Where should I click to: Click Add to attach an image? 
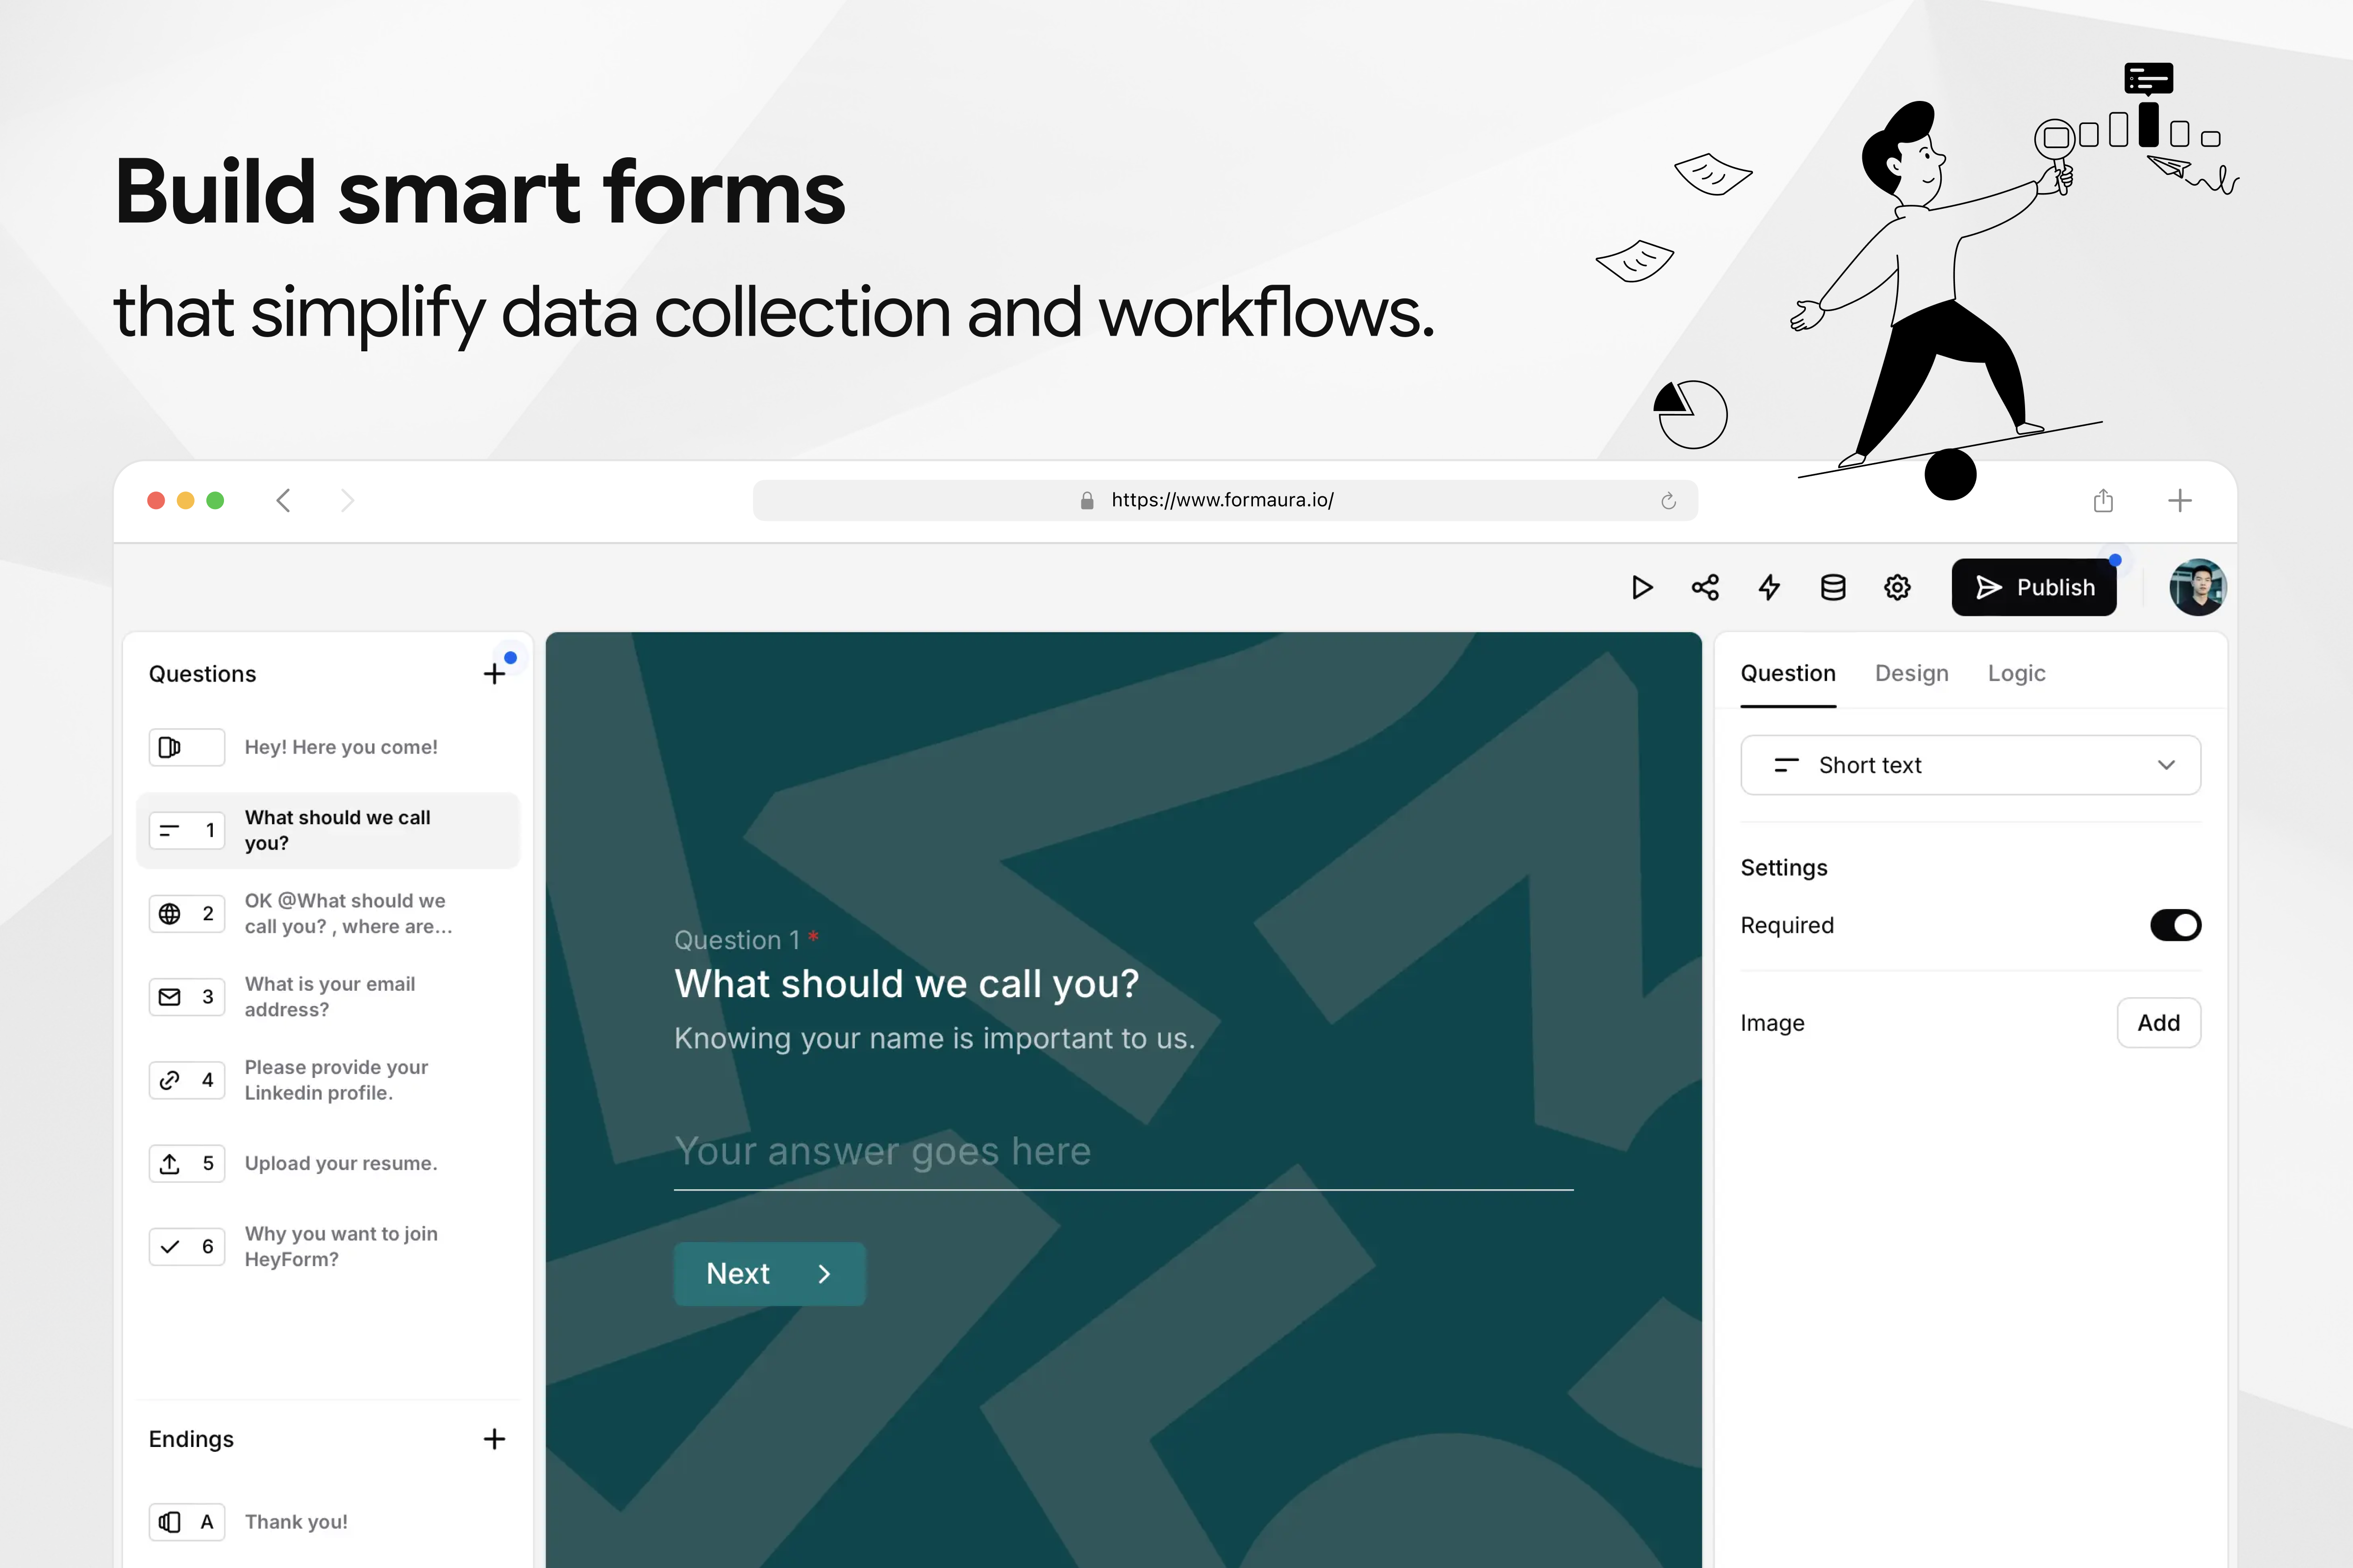(2159, 1022)
